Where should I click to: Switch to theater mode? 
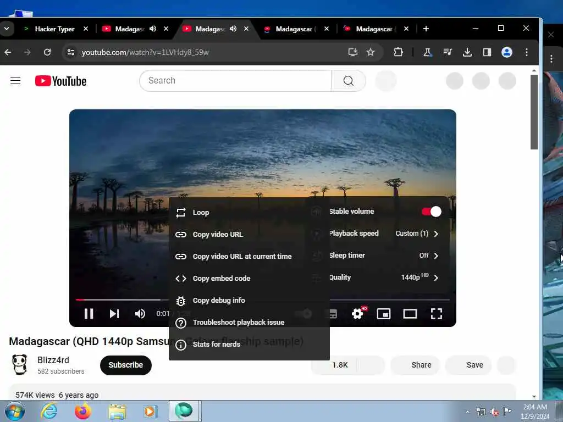[410, 314]
